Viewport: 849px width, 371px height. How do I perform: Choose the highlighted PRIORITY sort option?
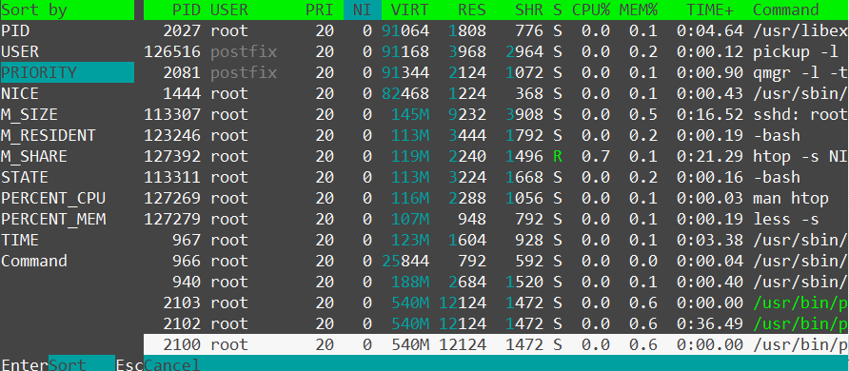tap(68, 72)
